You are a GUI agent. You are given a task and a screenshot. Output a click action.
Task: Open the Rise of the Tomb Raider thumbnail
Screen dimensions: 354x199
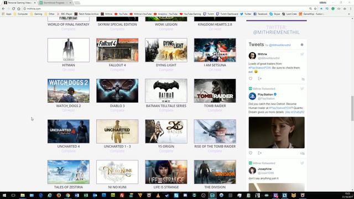click(215, 132)
